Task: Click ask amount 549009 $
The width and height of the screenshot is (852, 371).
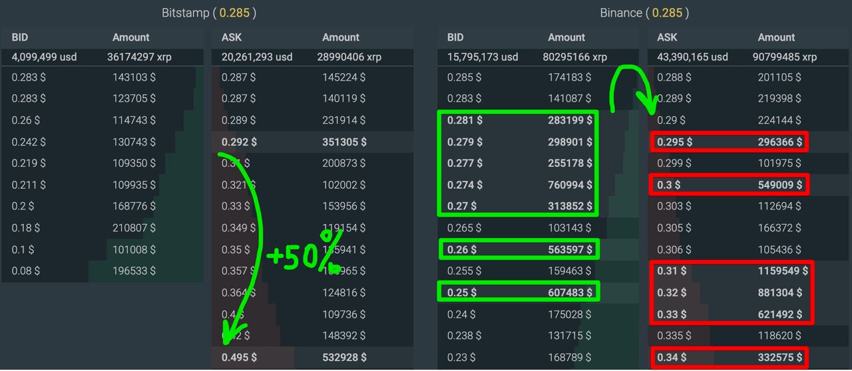Action: (x=780, y=185)
